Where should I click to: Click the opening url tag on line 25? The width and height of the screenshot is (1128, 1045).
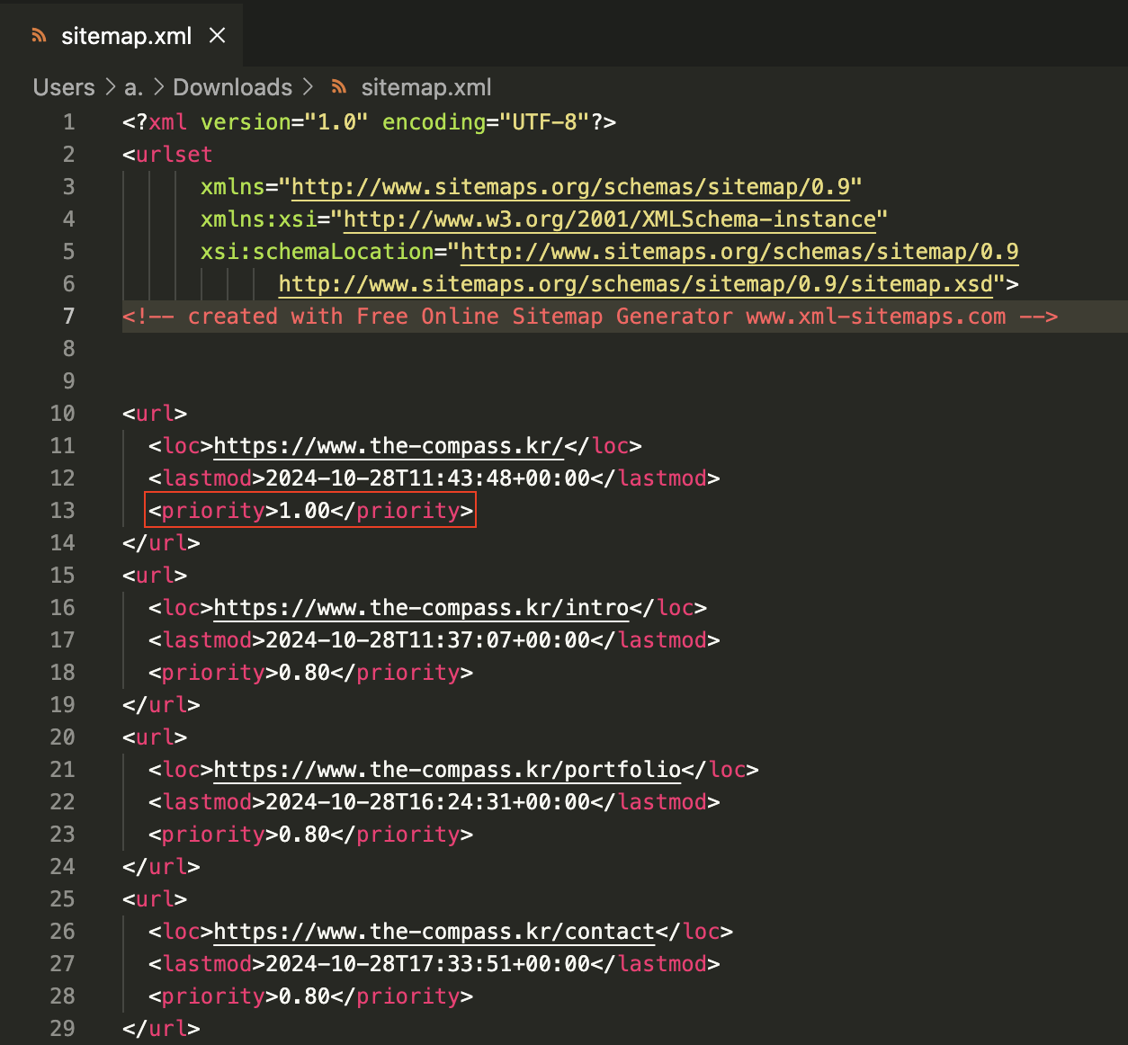[x=155, y=899]
